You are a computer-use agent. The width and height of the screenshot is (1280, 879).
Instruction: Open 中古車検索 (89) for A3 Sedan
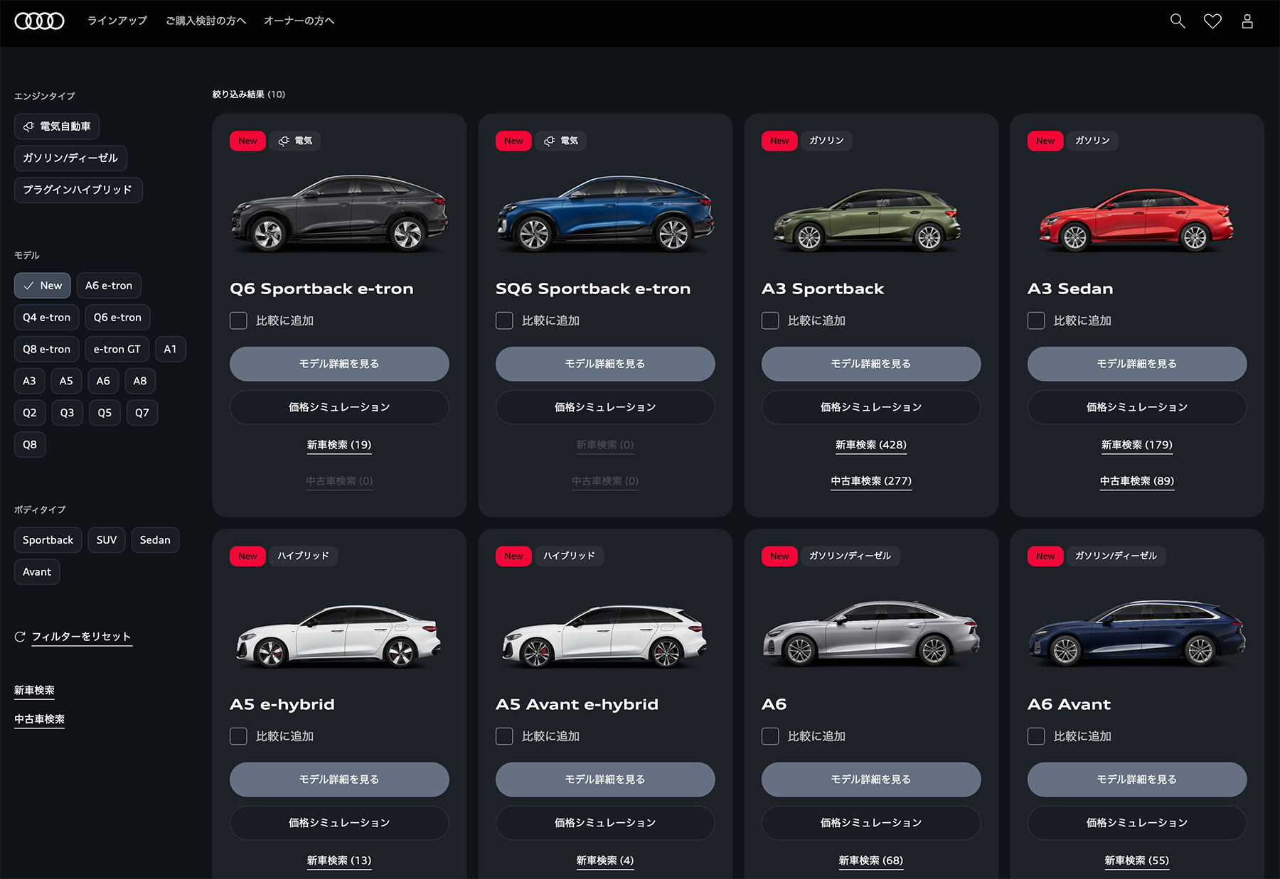[1137, 481]
